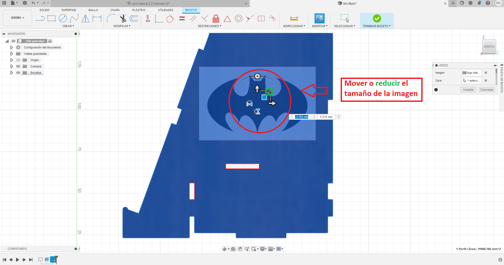Flip the canvas image horizontally
This screenshot has height=265, width=504.
pos(249,103)
